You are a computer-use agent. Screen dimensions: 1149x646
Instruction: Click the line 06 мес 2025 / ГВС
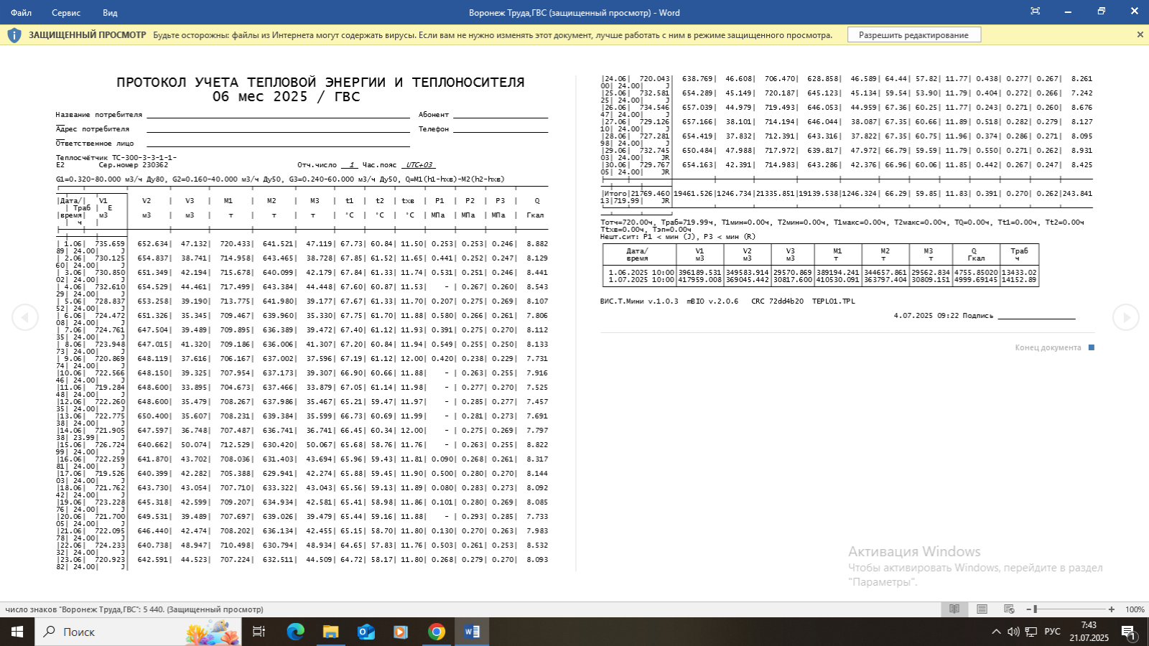click(286, 96)
